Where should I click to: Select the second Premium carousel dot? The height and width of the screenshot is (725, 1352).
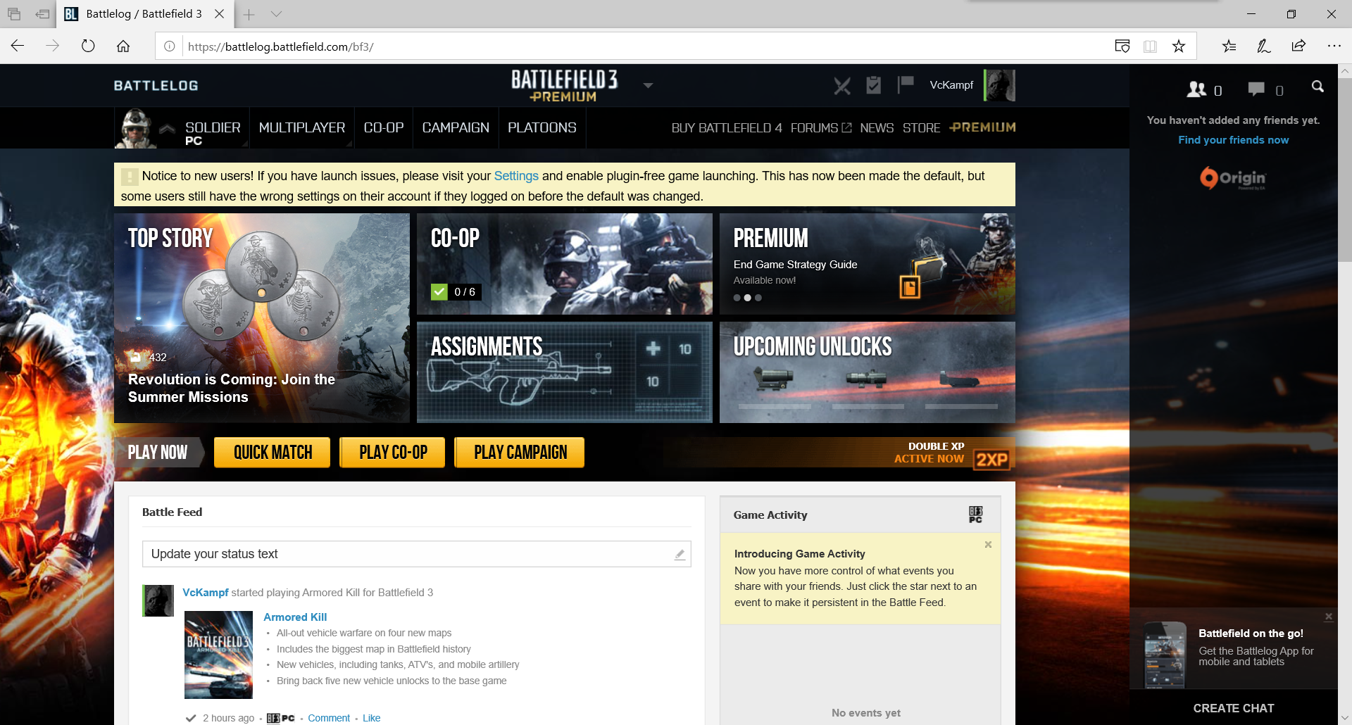(x=748, y=298)
